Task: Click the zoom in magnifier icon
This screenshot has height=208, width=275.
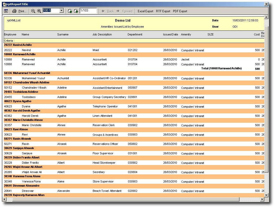Action: (x=39, y=11)
